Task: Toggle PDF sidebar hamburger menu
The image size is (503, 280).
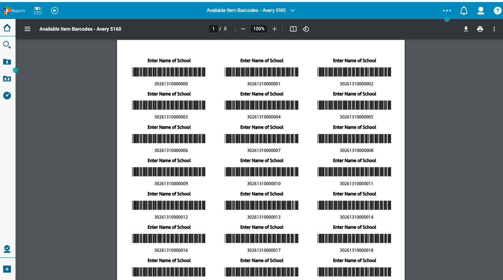Action: 27,29
